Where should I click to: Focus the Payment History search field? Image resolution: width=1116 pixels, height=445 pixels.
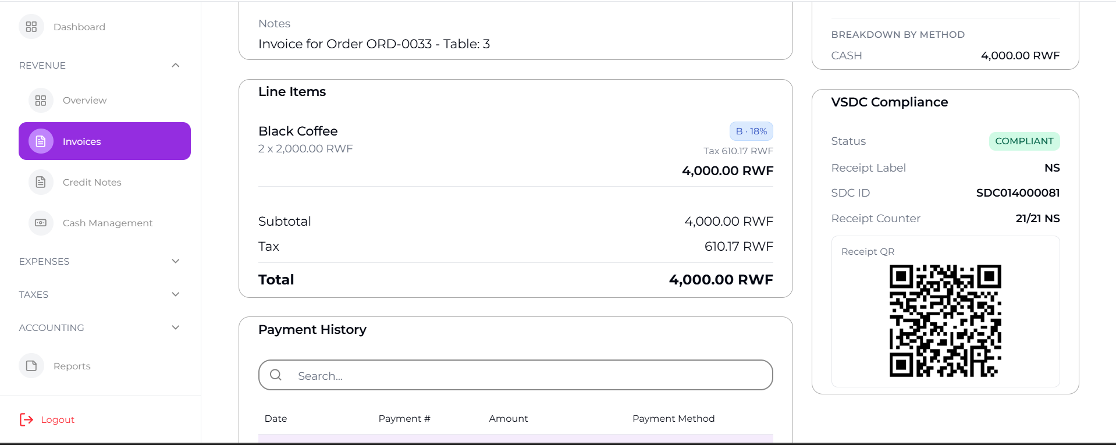516,375
